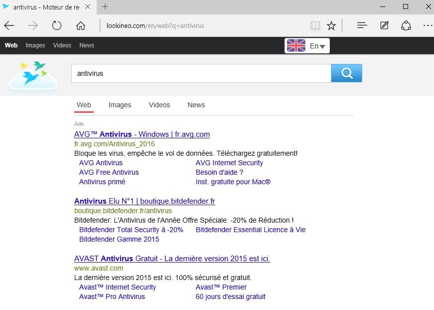Click the antivirus search input field

[x=201, y=73]
